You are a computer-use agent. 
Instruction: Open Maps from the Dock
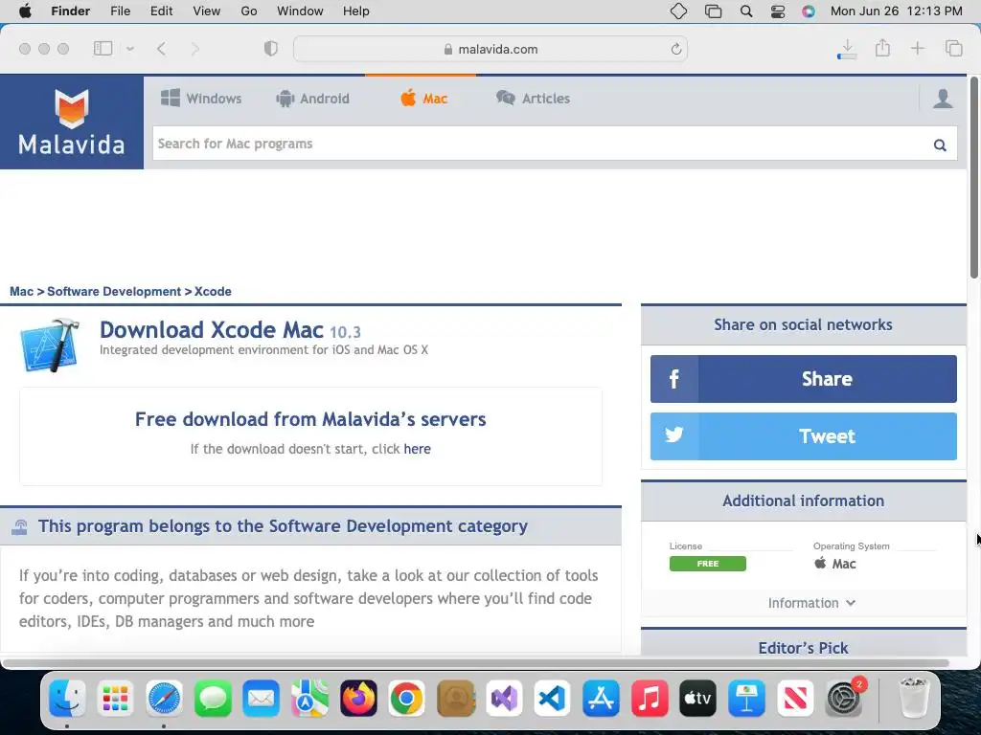tap(309, 698)
